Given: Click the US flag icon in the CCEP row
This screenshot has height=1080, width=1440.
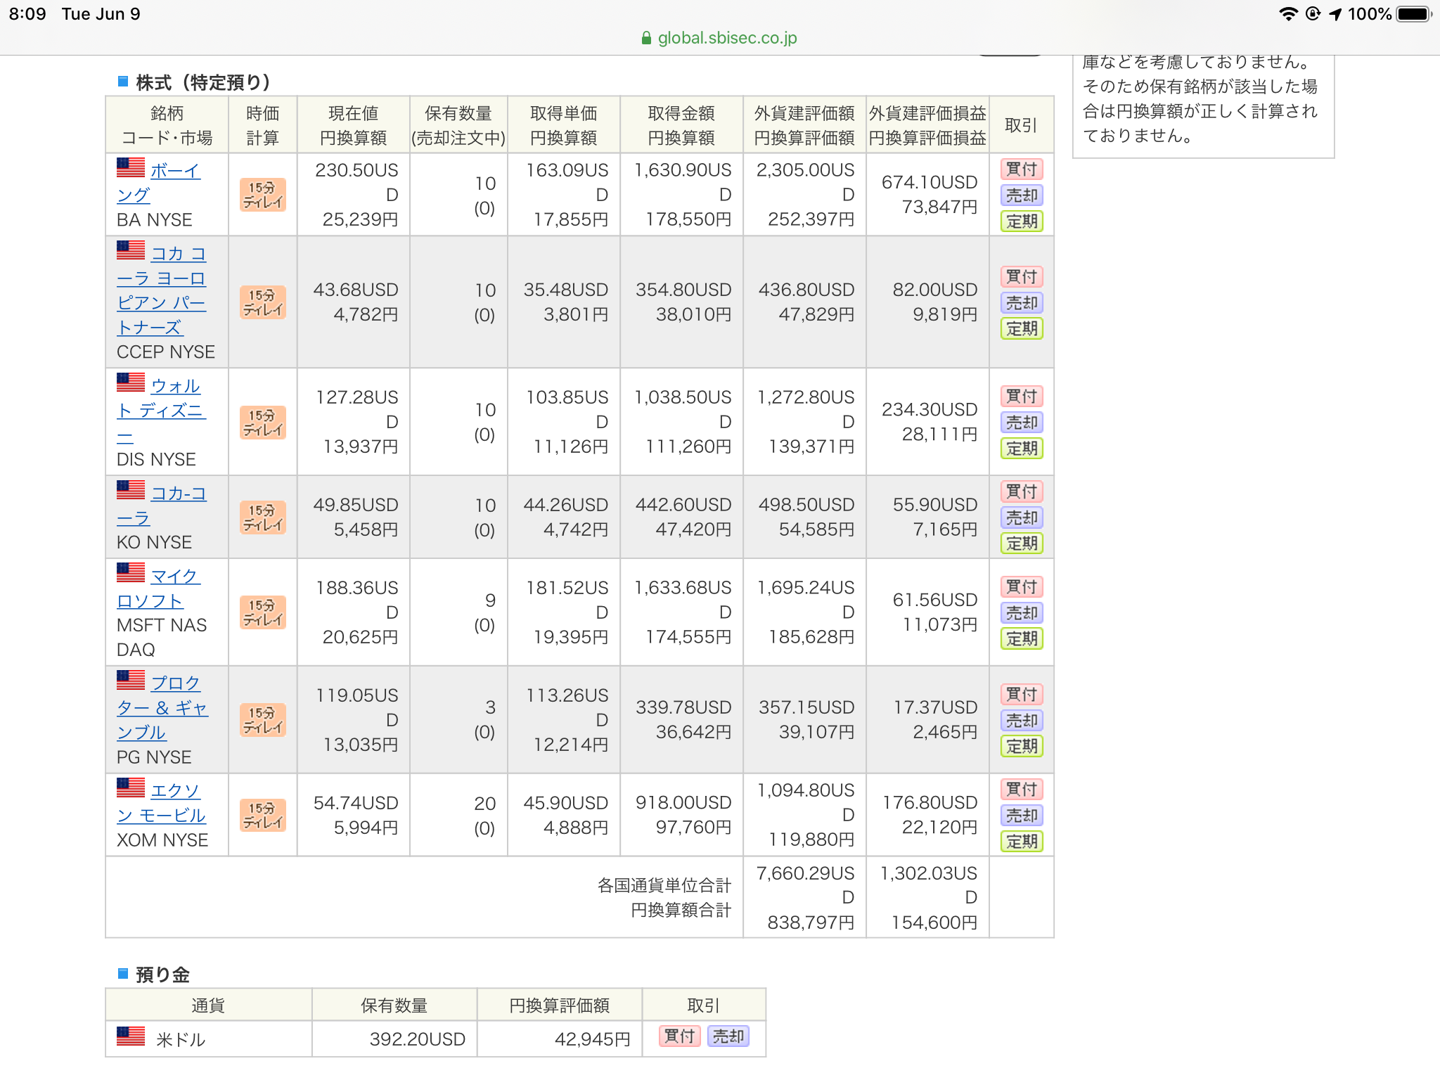Looking at the screenshot, I should click(130, 250).
